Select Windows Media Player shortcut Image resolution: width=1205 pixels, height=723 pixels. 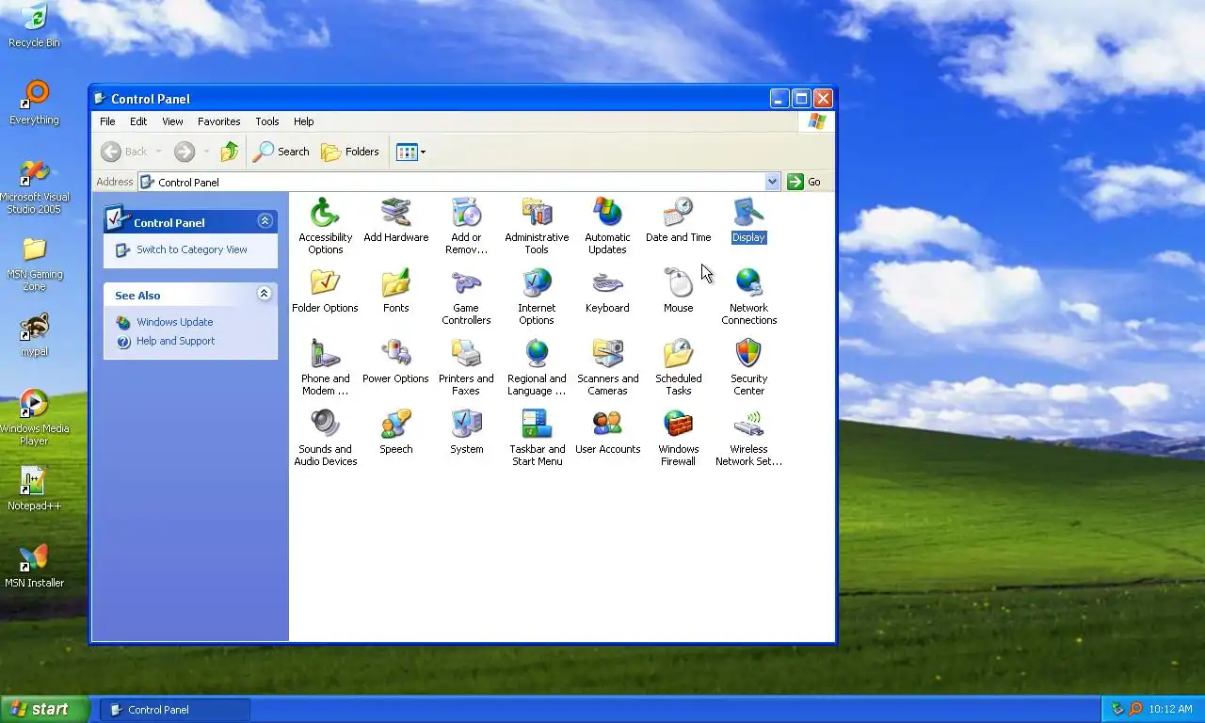click(34, 418)
